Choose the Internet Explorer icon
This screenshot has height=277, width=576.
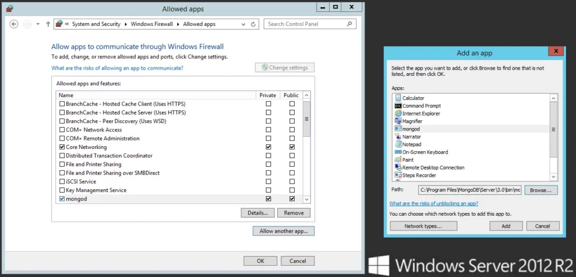pyautogui.click(x=398, y=113)
